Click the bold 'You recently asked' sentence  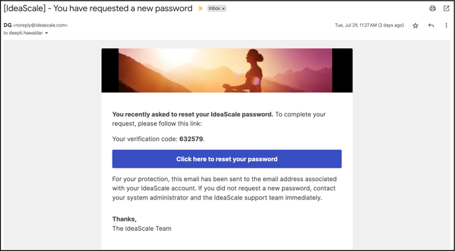192,114
